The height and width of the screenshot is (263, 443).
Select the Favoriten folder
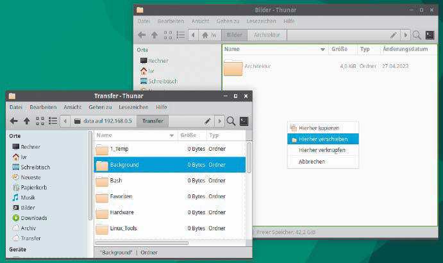tap(169, 196)
